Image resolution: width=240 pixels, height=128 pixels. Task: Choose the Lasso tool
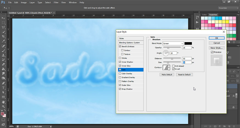pyautogui.click(x=4, y=27)
